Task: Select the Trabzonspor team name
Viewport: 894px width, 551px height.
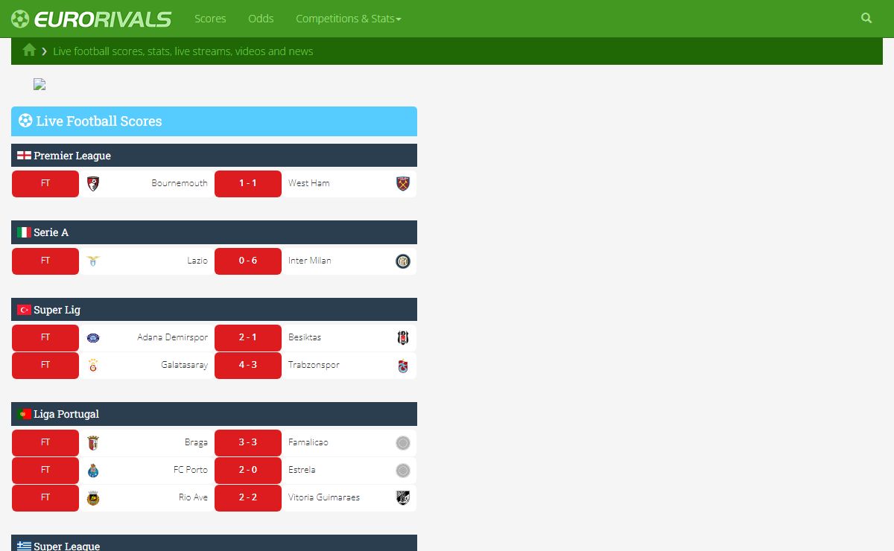Action: [x=314, y=365]
